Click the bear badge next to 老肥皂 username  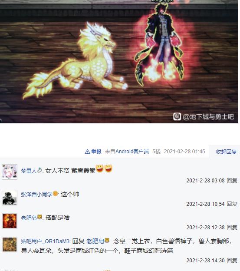[39, 217]
